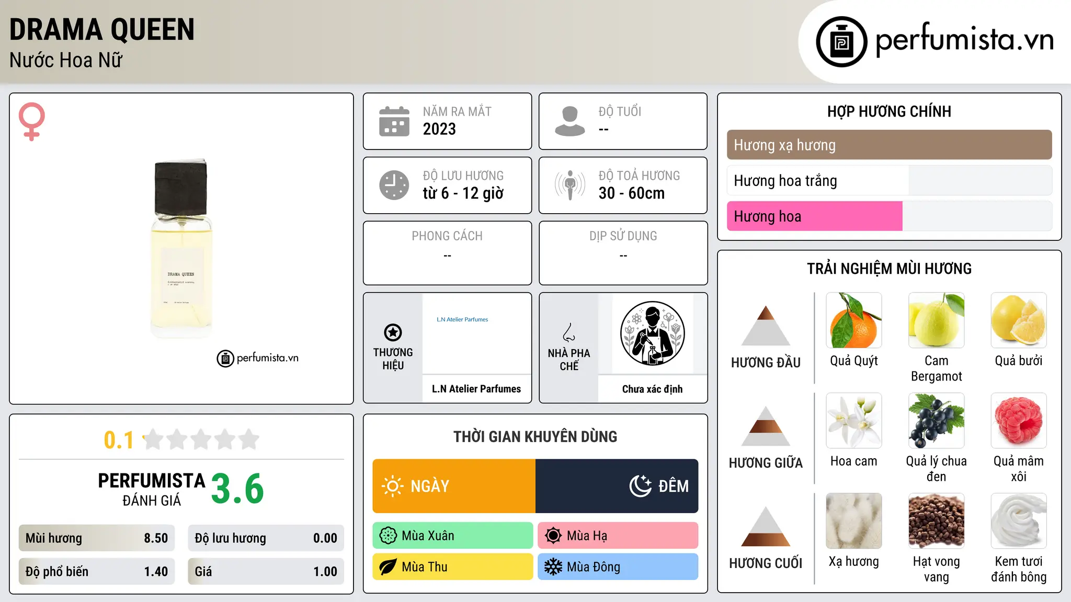The image size is (1071, 602).
Task: Select the launch year value 2023
Action: [439, 129]
